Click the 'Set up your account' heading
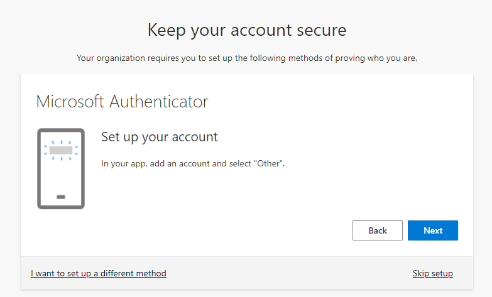 [160, 138]
